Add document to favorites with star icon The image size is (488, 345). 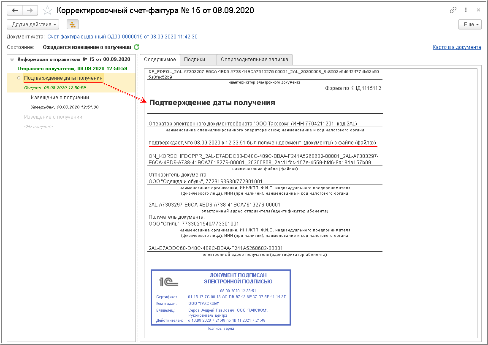(x=47, y=10)
